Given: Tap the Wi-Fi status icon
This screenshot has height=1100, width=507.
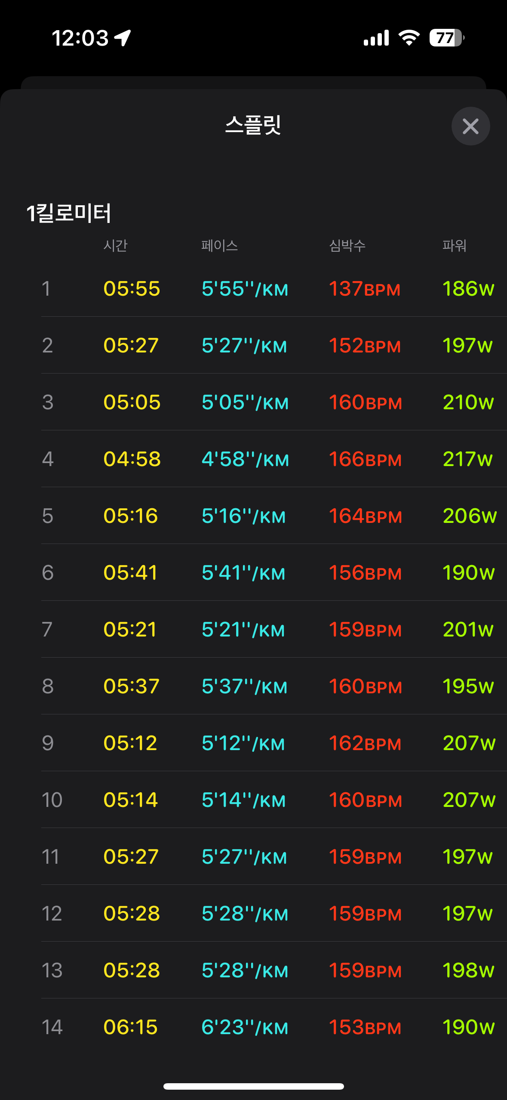Looking at the screenshot, I should (409, 38).
